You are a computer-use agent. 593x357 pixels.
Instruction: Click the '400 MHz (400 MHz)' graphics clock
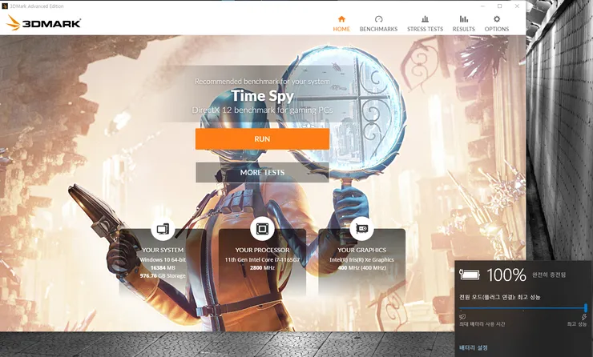(x=361, y=268)
